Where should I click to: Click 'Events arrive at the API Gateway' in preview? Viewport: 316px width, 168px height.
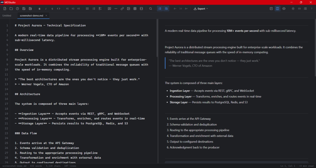[190, 119]
